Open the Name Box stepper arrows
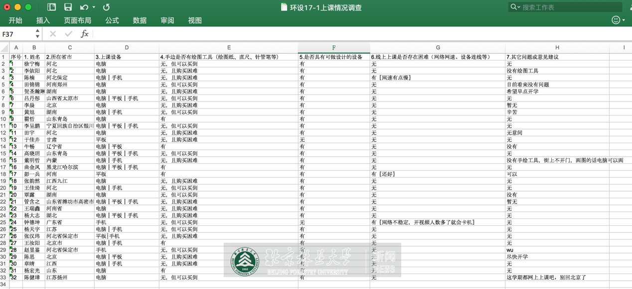 (x=37, y=34)
